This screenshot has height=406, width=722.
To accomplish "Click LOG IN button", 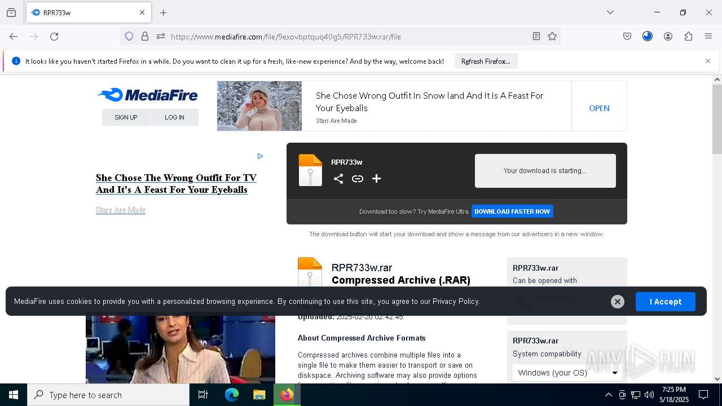I will pyautogui.click(x=174, y=117).
